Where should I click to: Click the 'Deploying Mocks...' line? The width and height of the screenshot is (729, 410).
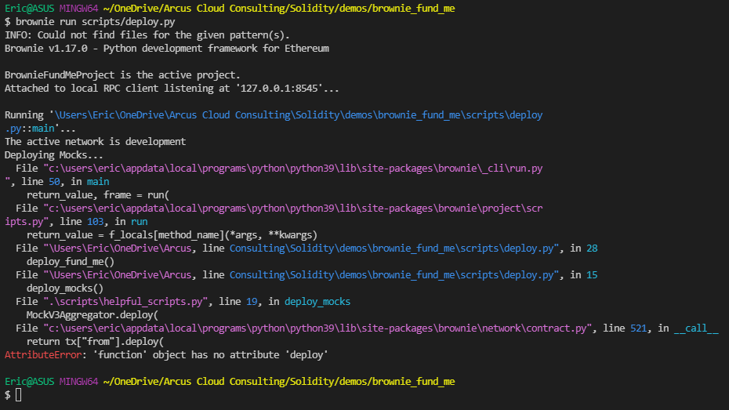pos(54,154)
